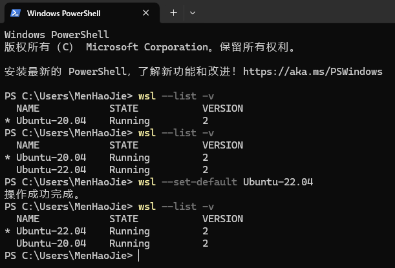The width and height of the screenshot is (395, 268).
Task: Click the last empty prompt line with cursor
Action: coord(72,256)
